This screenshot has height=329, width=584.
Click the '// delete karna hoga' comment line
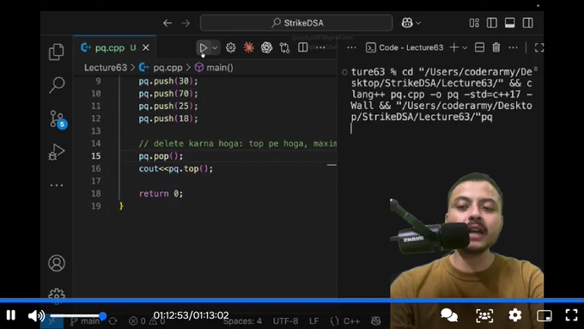[238, 143]
